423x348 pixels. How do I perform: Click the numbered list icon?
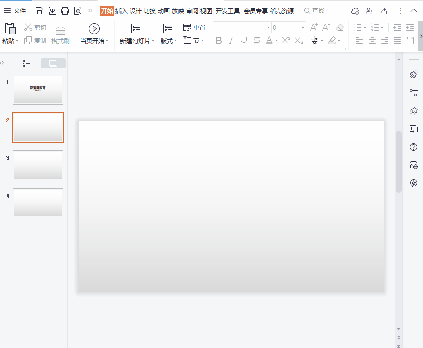click(375, 27)
